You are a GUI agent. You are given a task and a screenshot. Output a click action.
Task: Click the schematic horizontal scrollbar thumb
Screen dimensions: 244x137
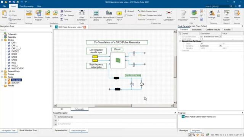click(x=113, y=106)
